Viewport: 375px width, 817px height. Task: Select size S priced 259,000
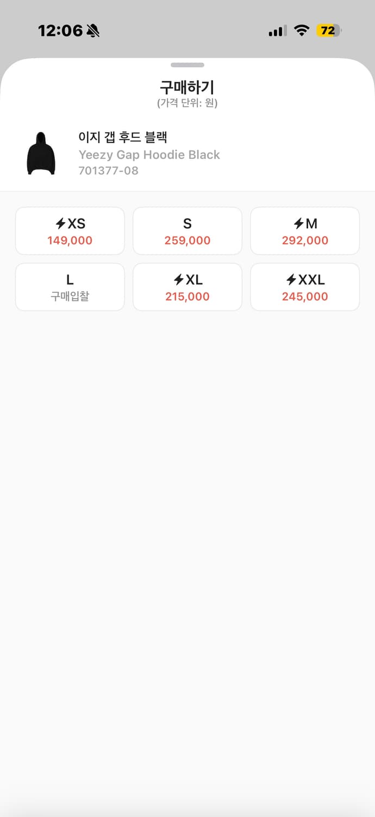click(187, 231)
